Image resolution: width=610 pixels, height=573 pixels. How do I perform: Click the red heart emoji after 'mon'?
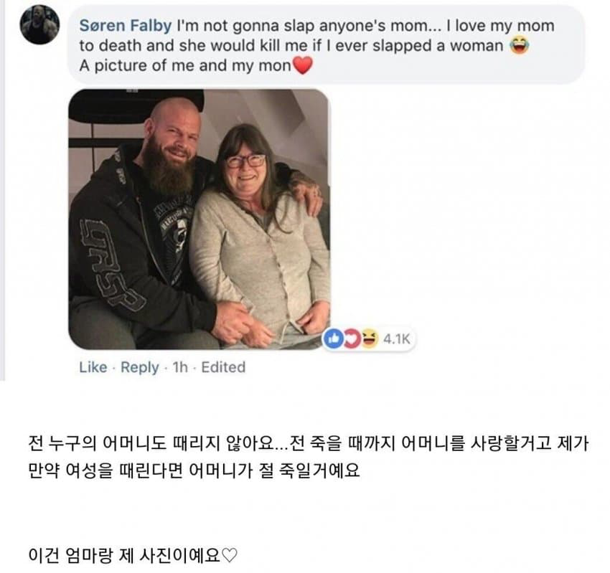coord(303,65)
